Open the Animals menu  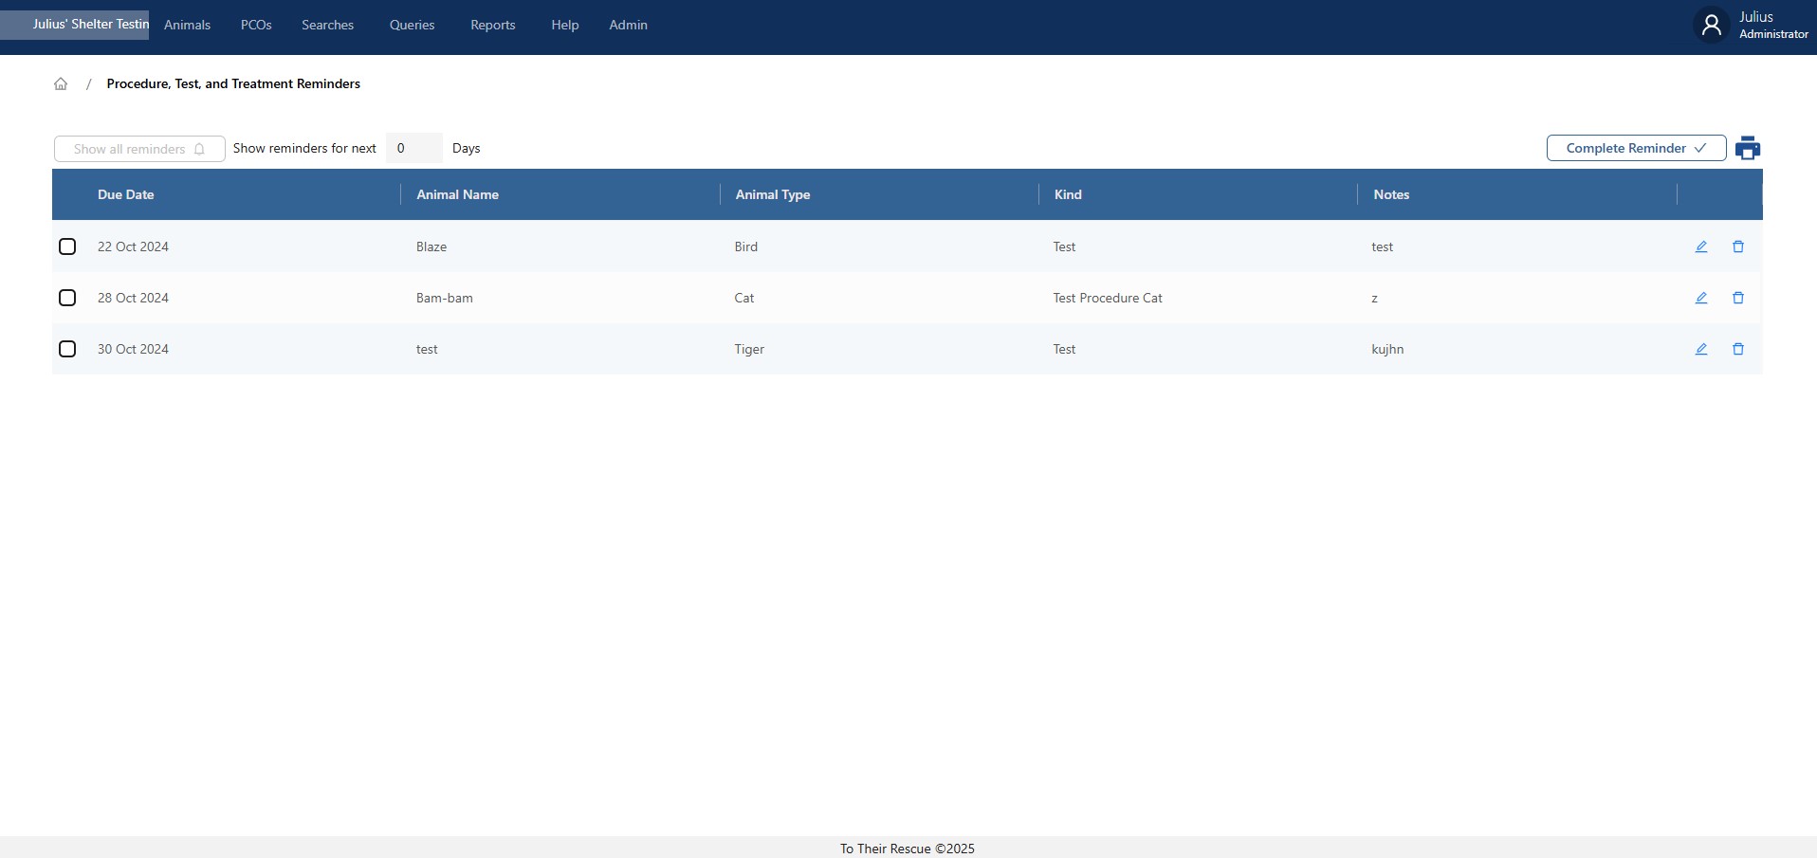(x=187, y=26)
